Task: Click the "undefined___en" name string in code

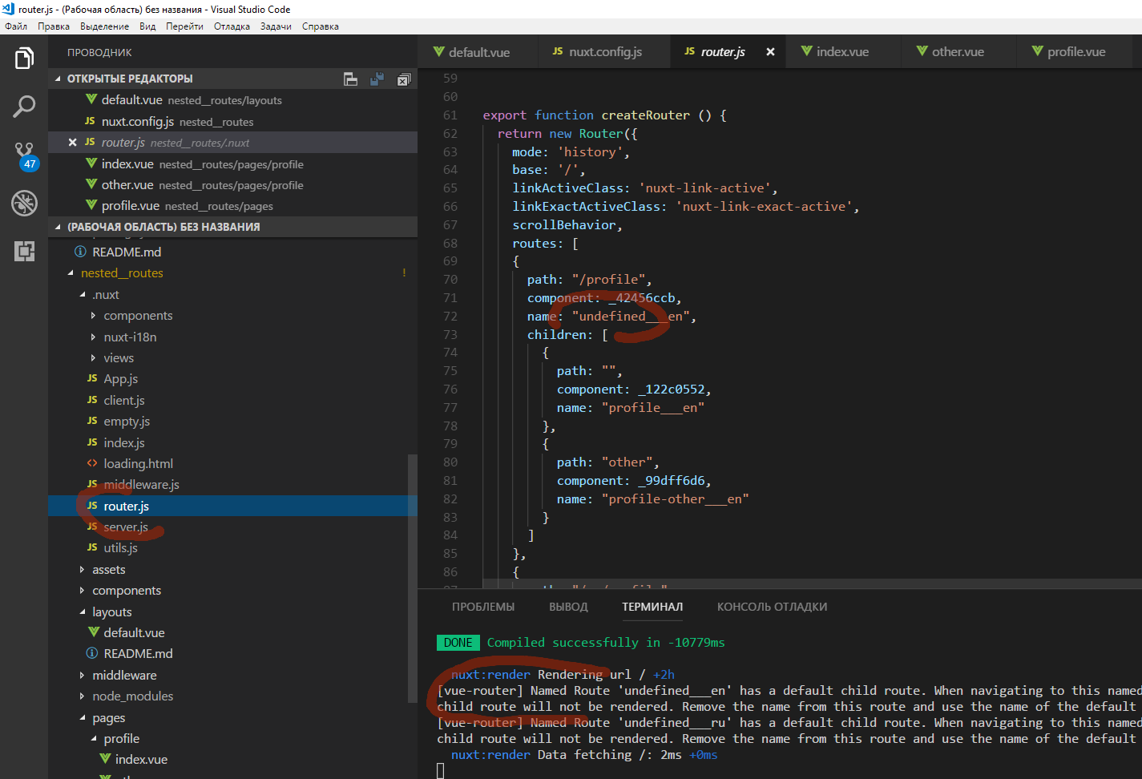Action: click(630, 317)
